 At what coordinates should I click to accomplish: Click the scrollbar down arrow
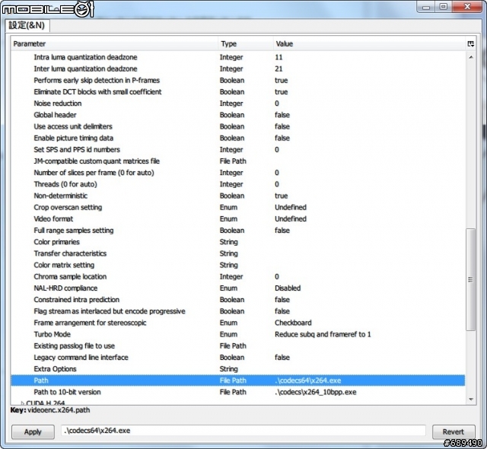tap(471, 400)
